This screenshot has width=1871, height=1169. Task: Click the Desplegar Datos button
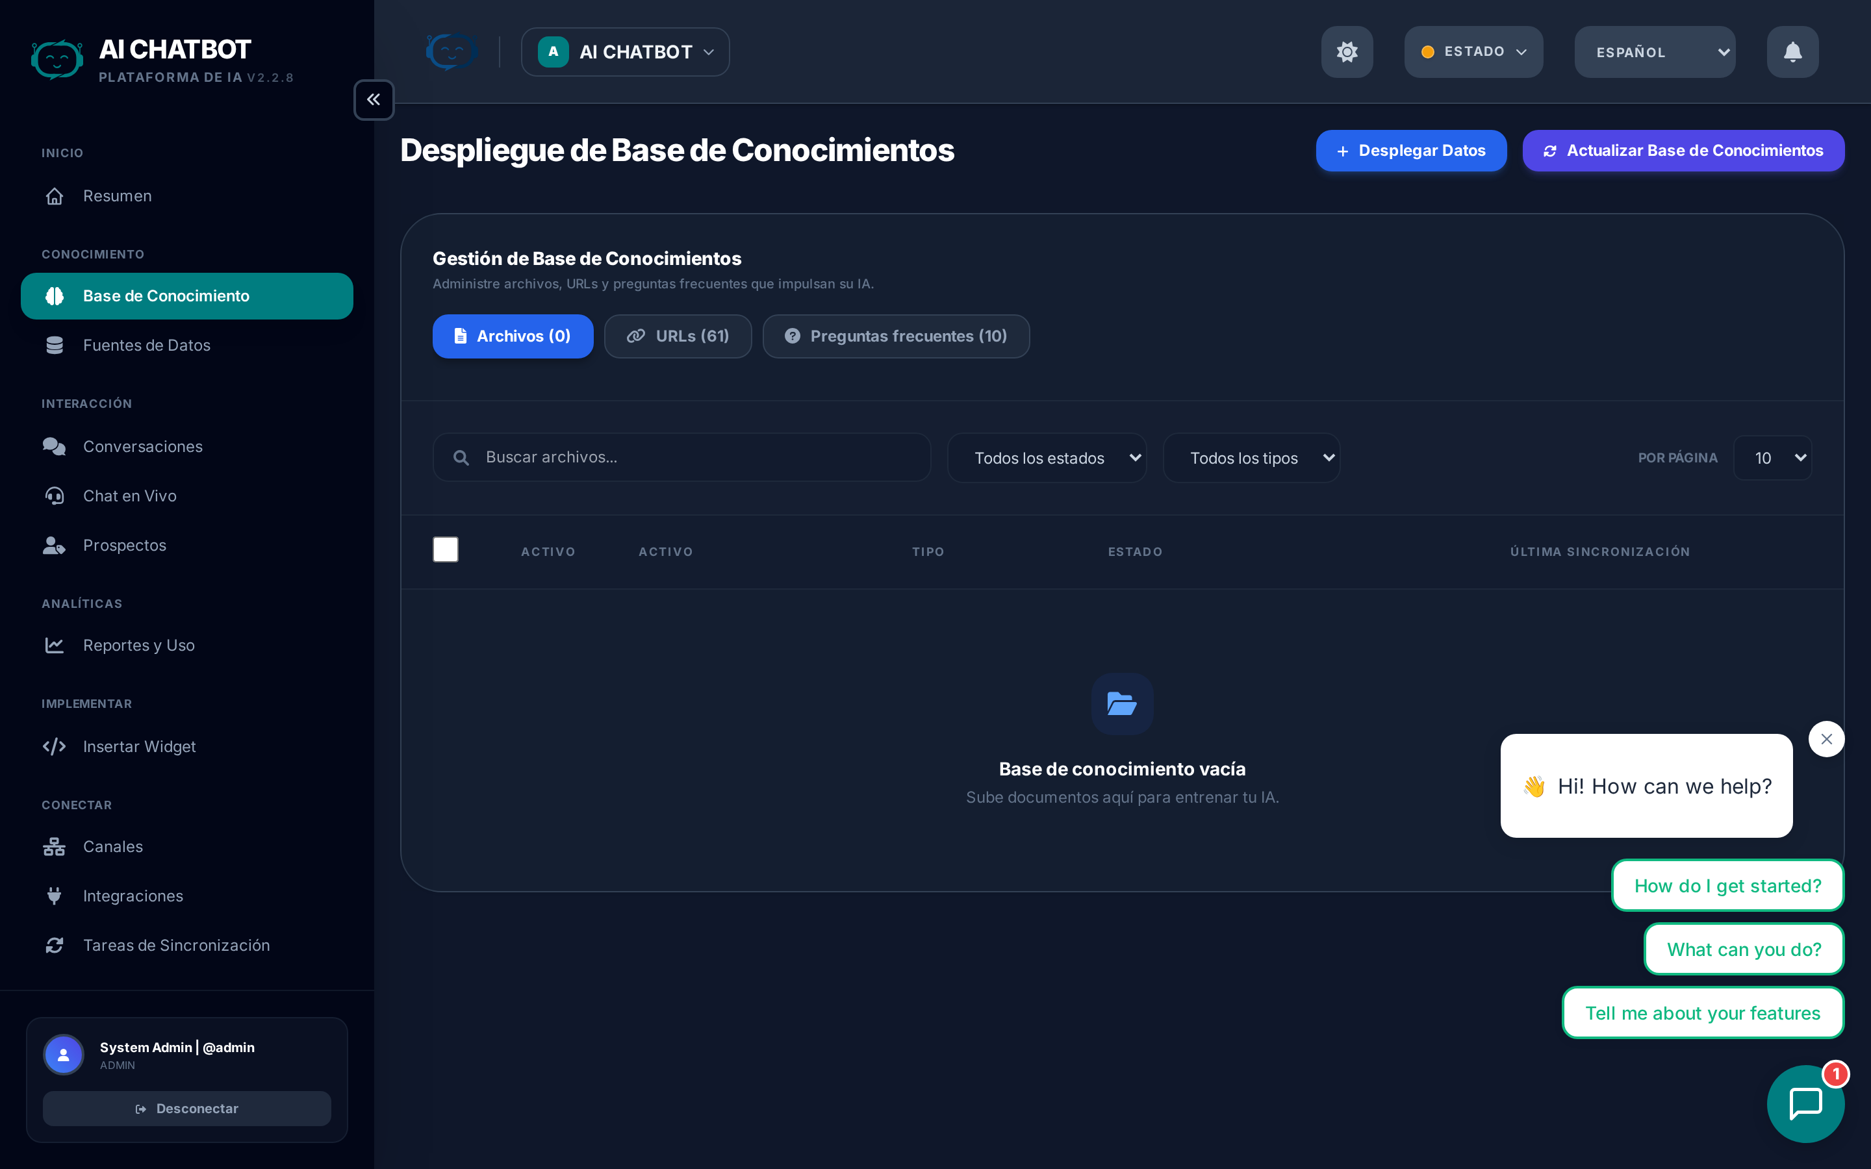[x=1411, y=151]
